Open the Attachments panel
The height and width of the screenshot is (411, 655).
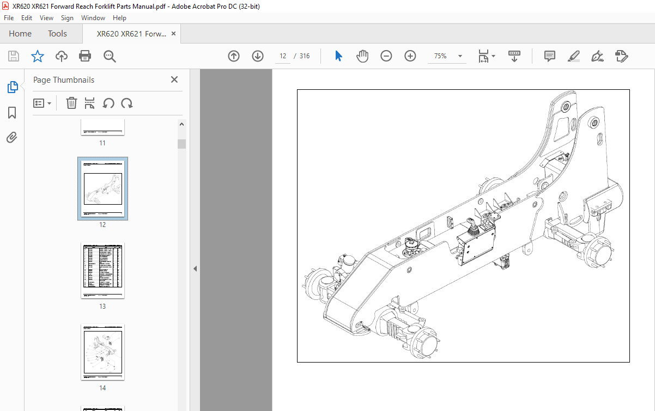11,137
